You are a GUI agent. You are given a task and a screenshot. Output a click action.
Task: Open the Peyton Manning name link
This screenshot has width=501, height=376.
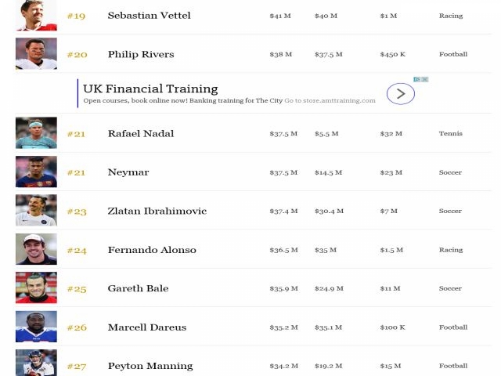pyautogui.click(x=150, y=366)
